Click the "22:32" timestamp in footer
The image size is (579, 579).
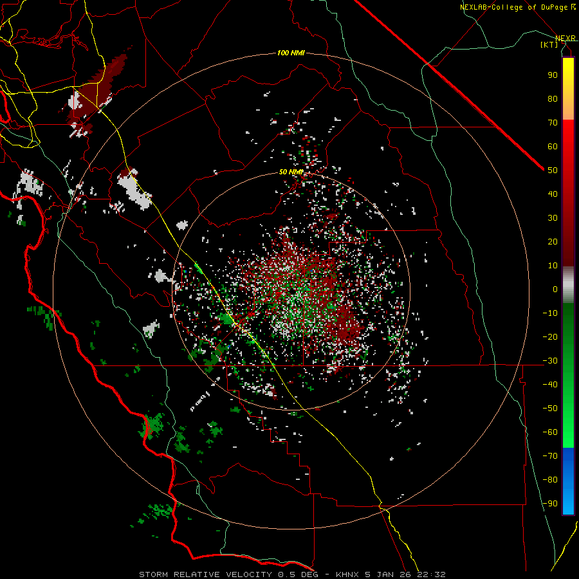coord(431,574)
